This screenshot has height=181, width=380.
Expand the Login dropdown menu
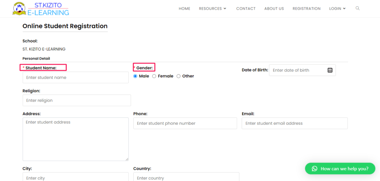tap(337, 9)
